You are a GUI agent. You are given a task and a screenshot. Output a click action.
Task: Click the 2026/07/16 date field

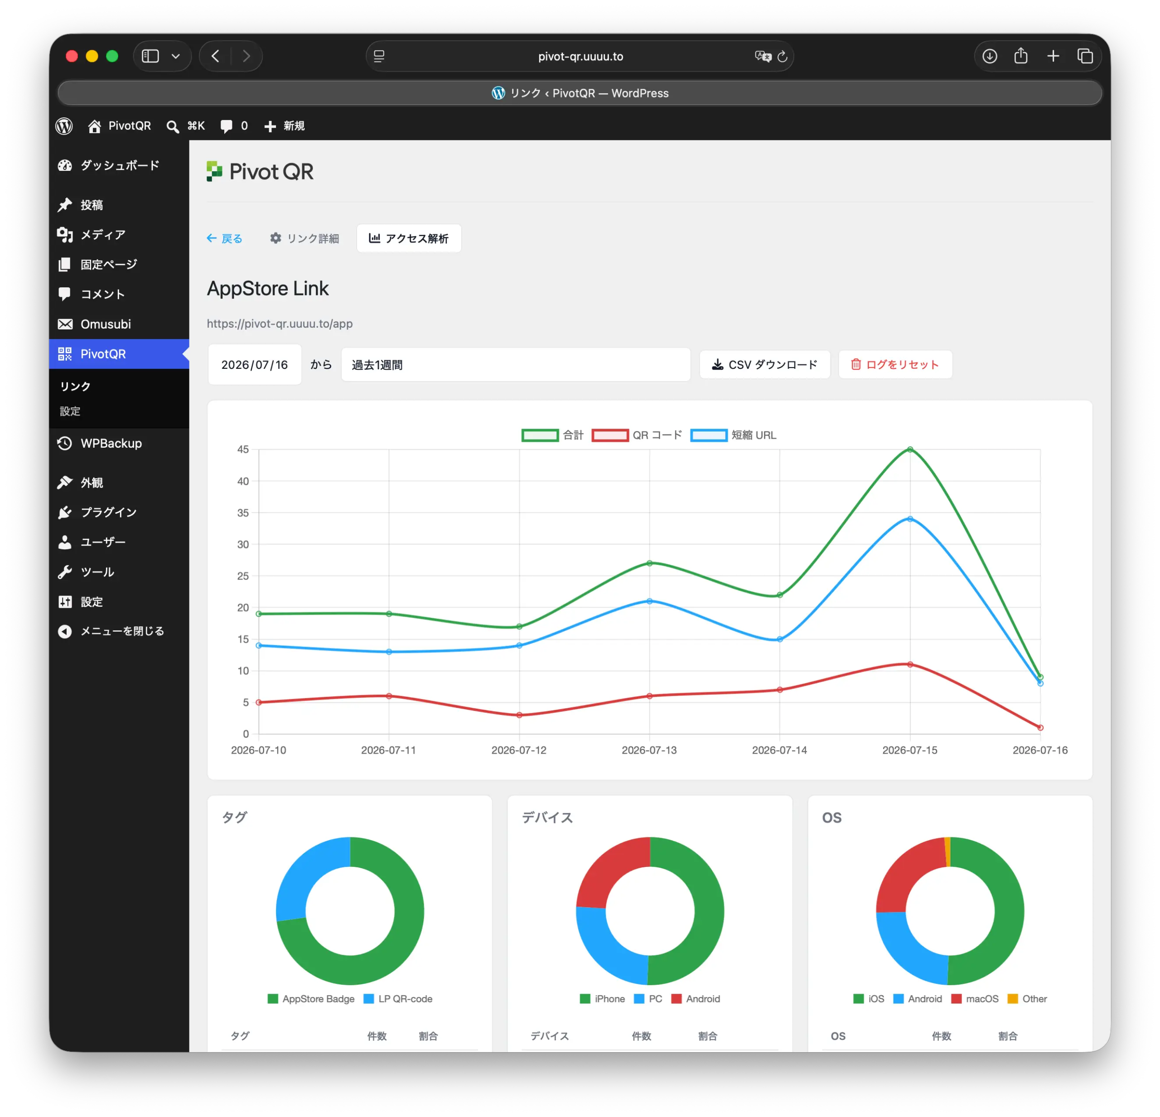point(255,365)
